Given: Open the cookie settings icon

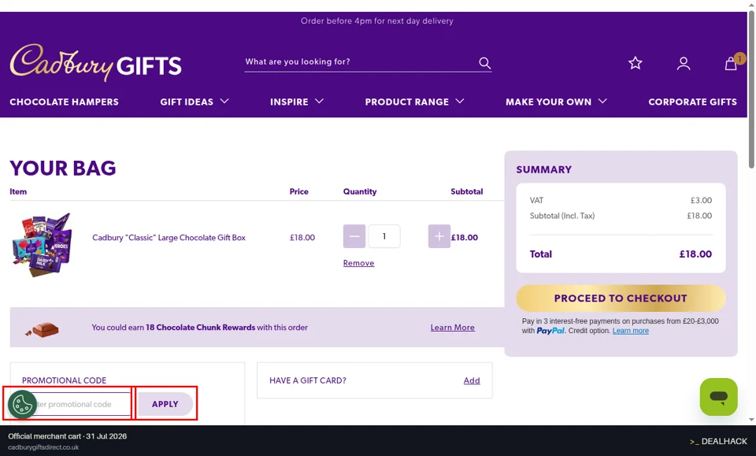Looking at the screenshot, I should pos(22,404).
